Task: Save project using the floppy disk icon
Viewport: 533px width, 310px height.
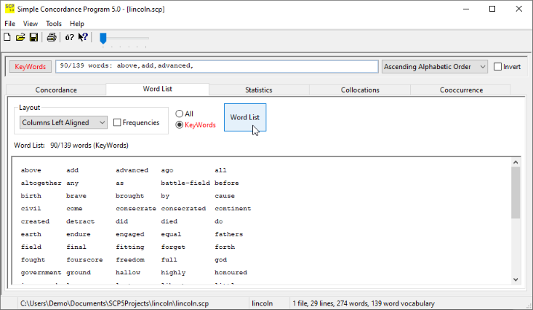Action: point(33,37)
